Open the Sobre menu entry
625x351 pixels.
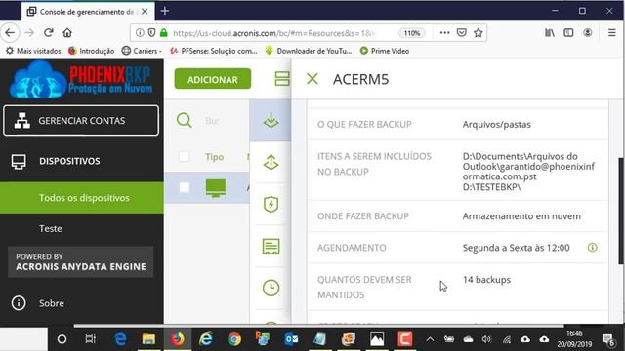(52, 303)
